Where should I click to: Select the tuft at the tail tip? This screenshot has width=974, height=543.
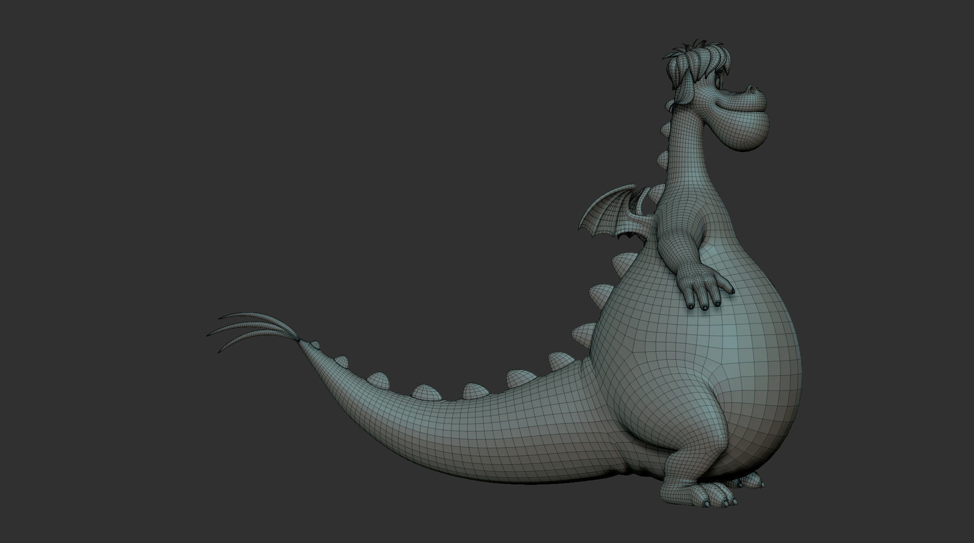(x=254, y=333)
